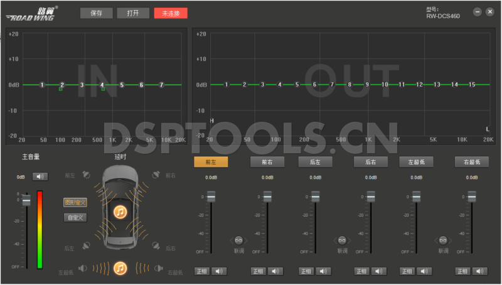Click the 后左 channel fader handle
502x285 pixels.
[316, 196]
